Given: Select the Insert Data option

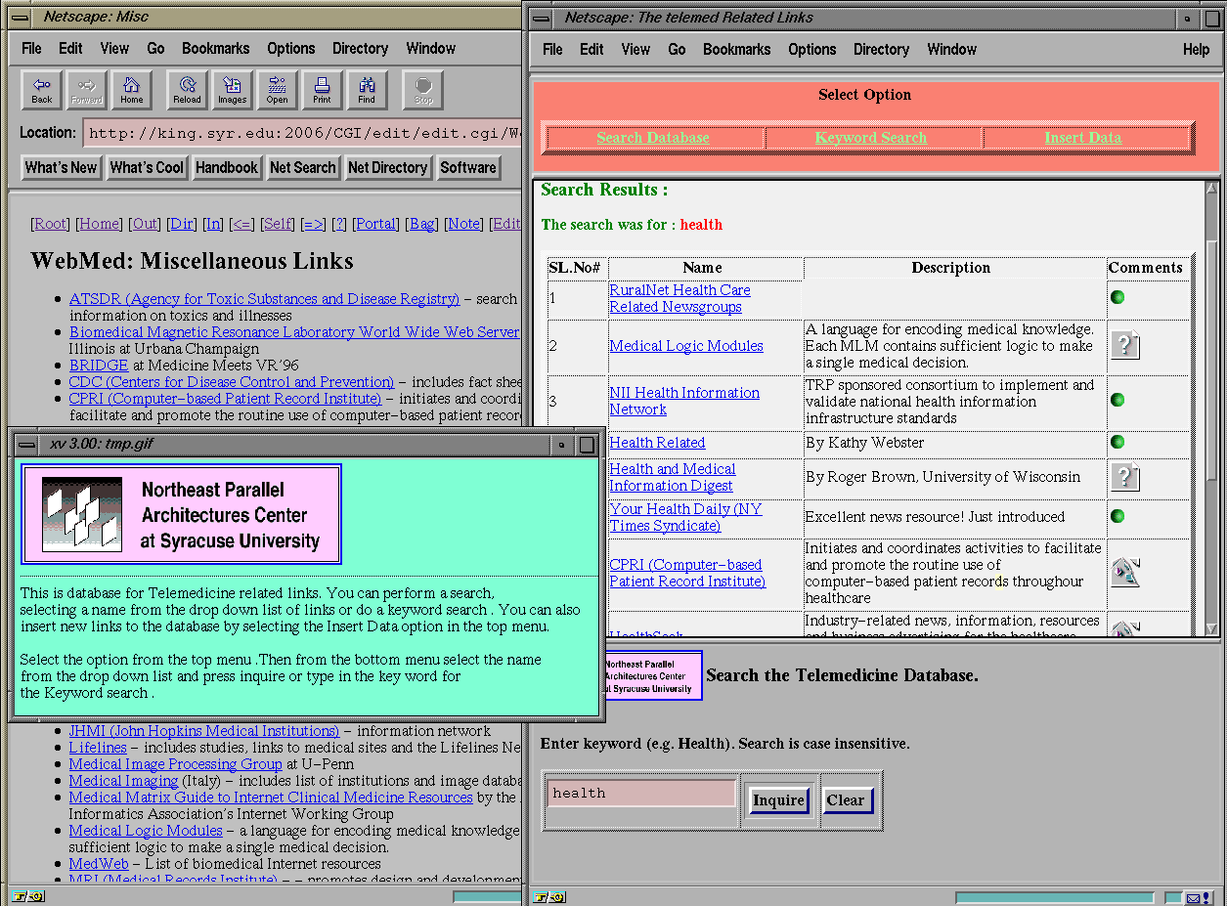Looking at the screenshot, I should (x=1082, y=138).
